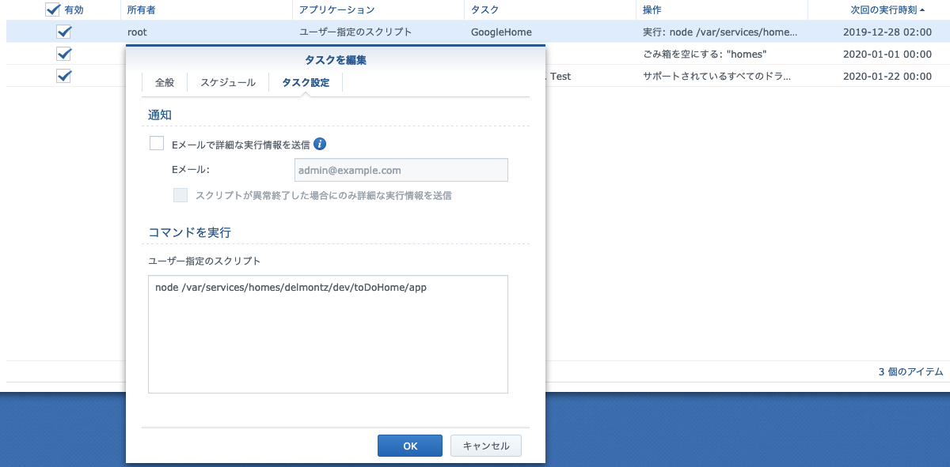Confirm the dialog with OK button
This screenshot has height=467, width=950.
[x=410, y=446]
